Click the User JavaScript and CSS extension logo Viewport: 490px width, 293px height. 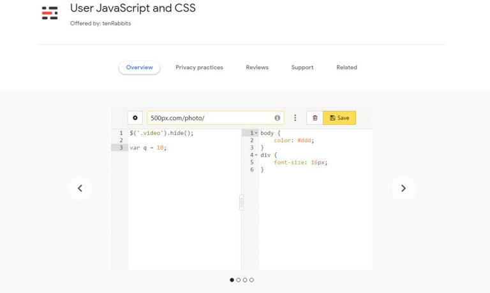50,13
